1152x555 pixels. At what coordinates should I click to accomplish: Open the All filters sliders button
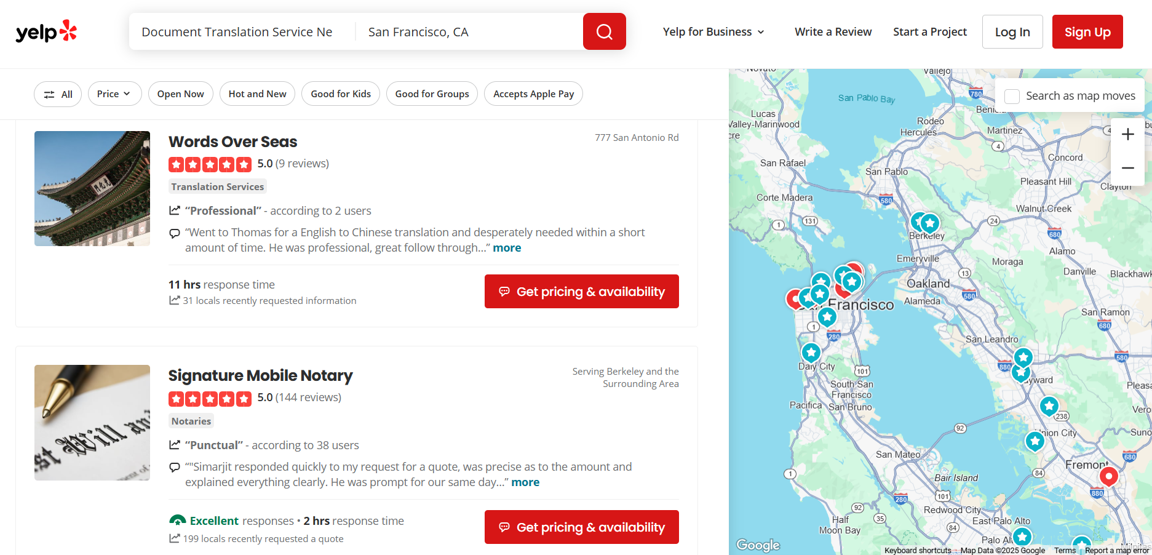click(58, 94)
